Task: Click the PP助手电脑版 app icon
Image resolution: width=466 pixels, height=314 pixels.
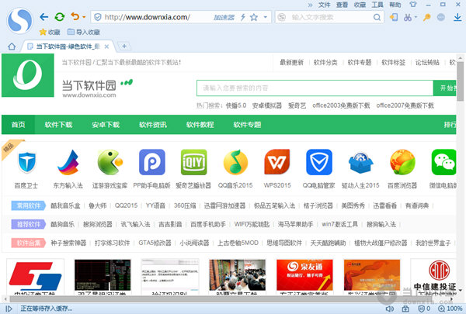Action: (152, 162)
